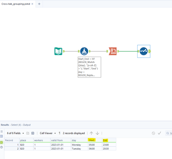Viewport: 172px width, 159px height.
Task: Show results data table view icon
Action: click(2, 136)
